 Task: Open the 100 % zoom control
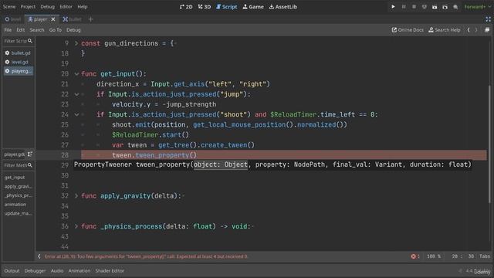point(434,256)
